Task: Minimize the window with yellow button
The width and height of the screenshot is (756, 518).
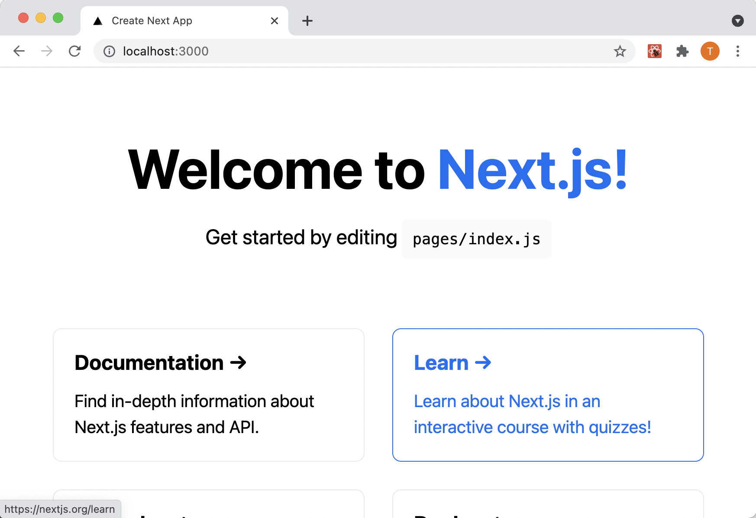Action: (x=41, y=18)
